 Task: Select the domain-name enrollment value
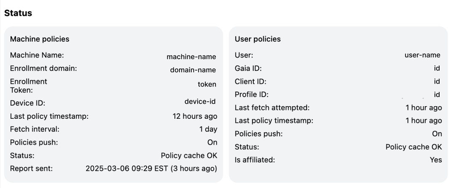coord(193,70)
